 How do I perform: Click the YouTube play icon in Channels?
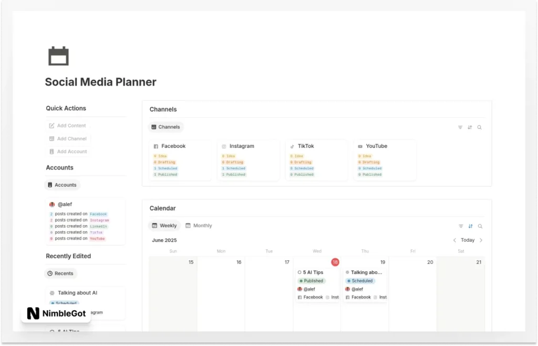tap(359, 146)
